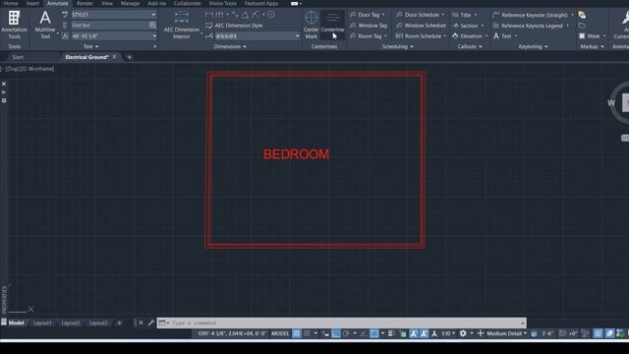Toggle polar tracking in status bar
Screen dimensions: 629x354
[x=346, y=333]
